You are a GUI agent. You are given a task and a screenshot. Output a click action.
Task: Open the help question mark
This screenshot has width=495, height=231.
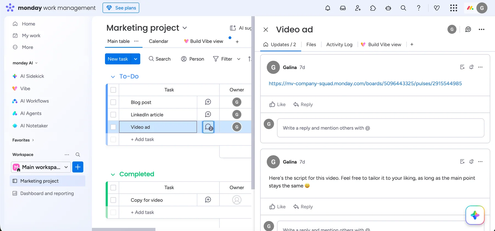point(418,8)
